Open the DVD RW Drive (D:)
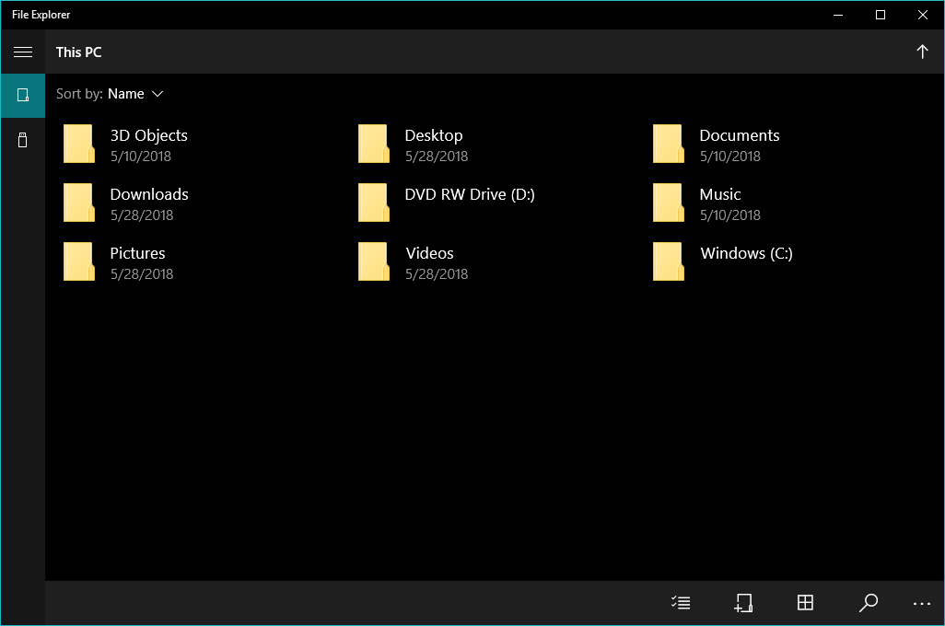 (469, 195)
